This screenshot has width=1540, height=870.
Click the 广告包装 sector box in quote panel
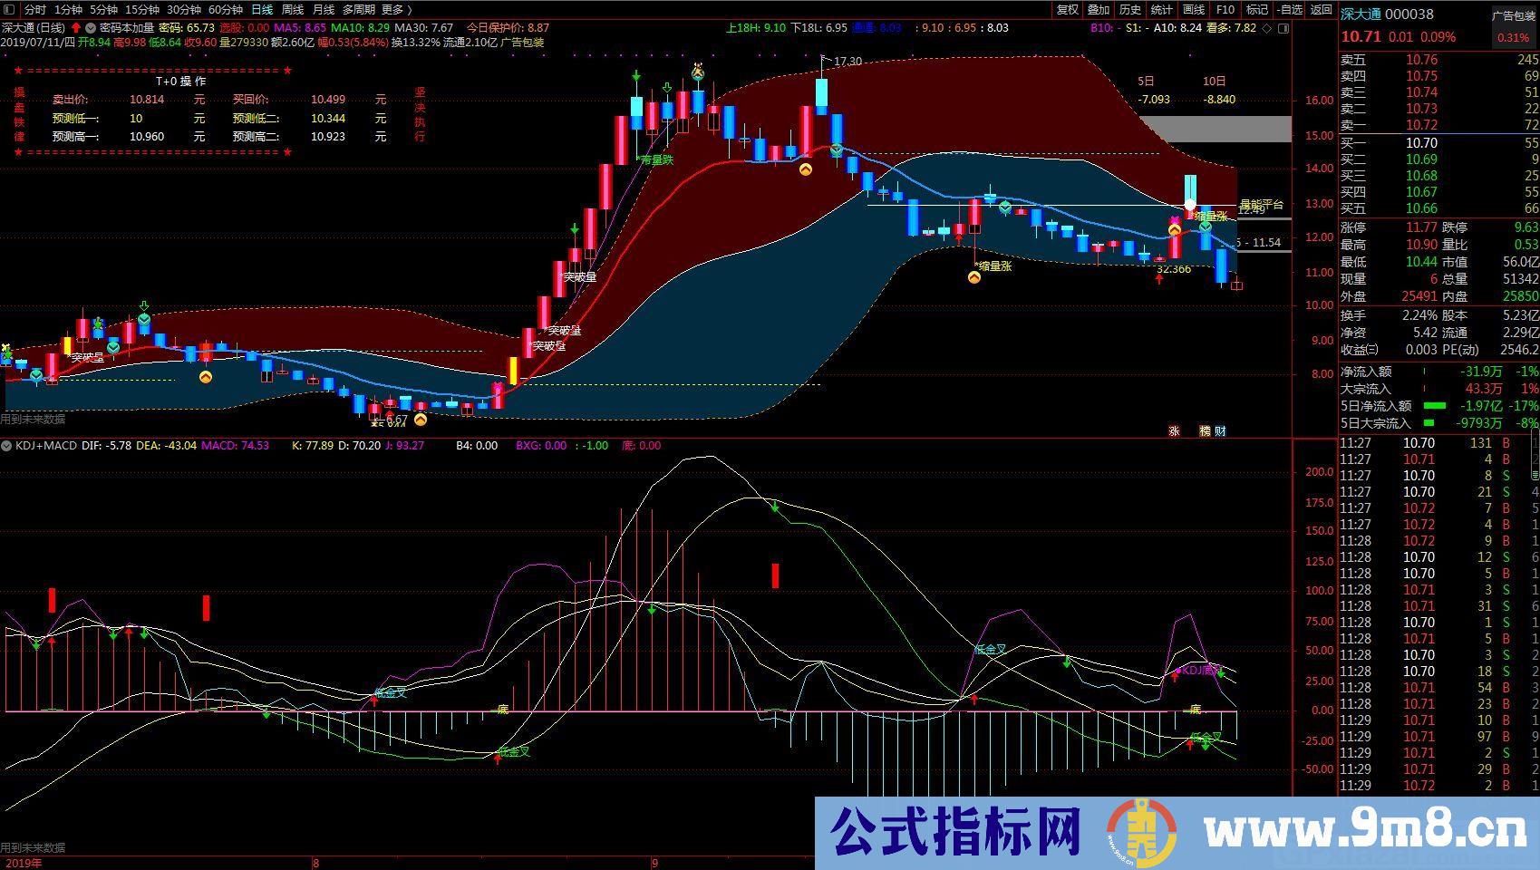1514,16
